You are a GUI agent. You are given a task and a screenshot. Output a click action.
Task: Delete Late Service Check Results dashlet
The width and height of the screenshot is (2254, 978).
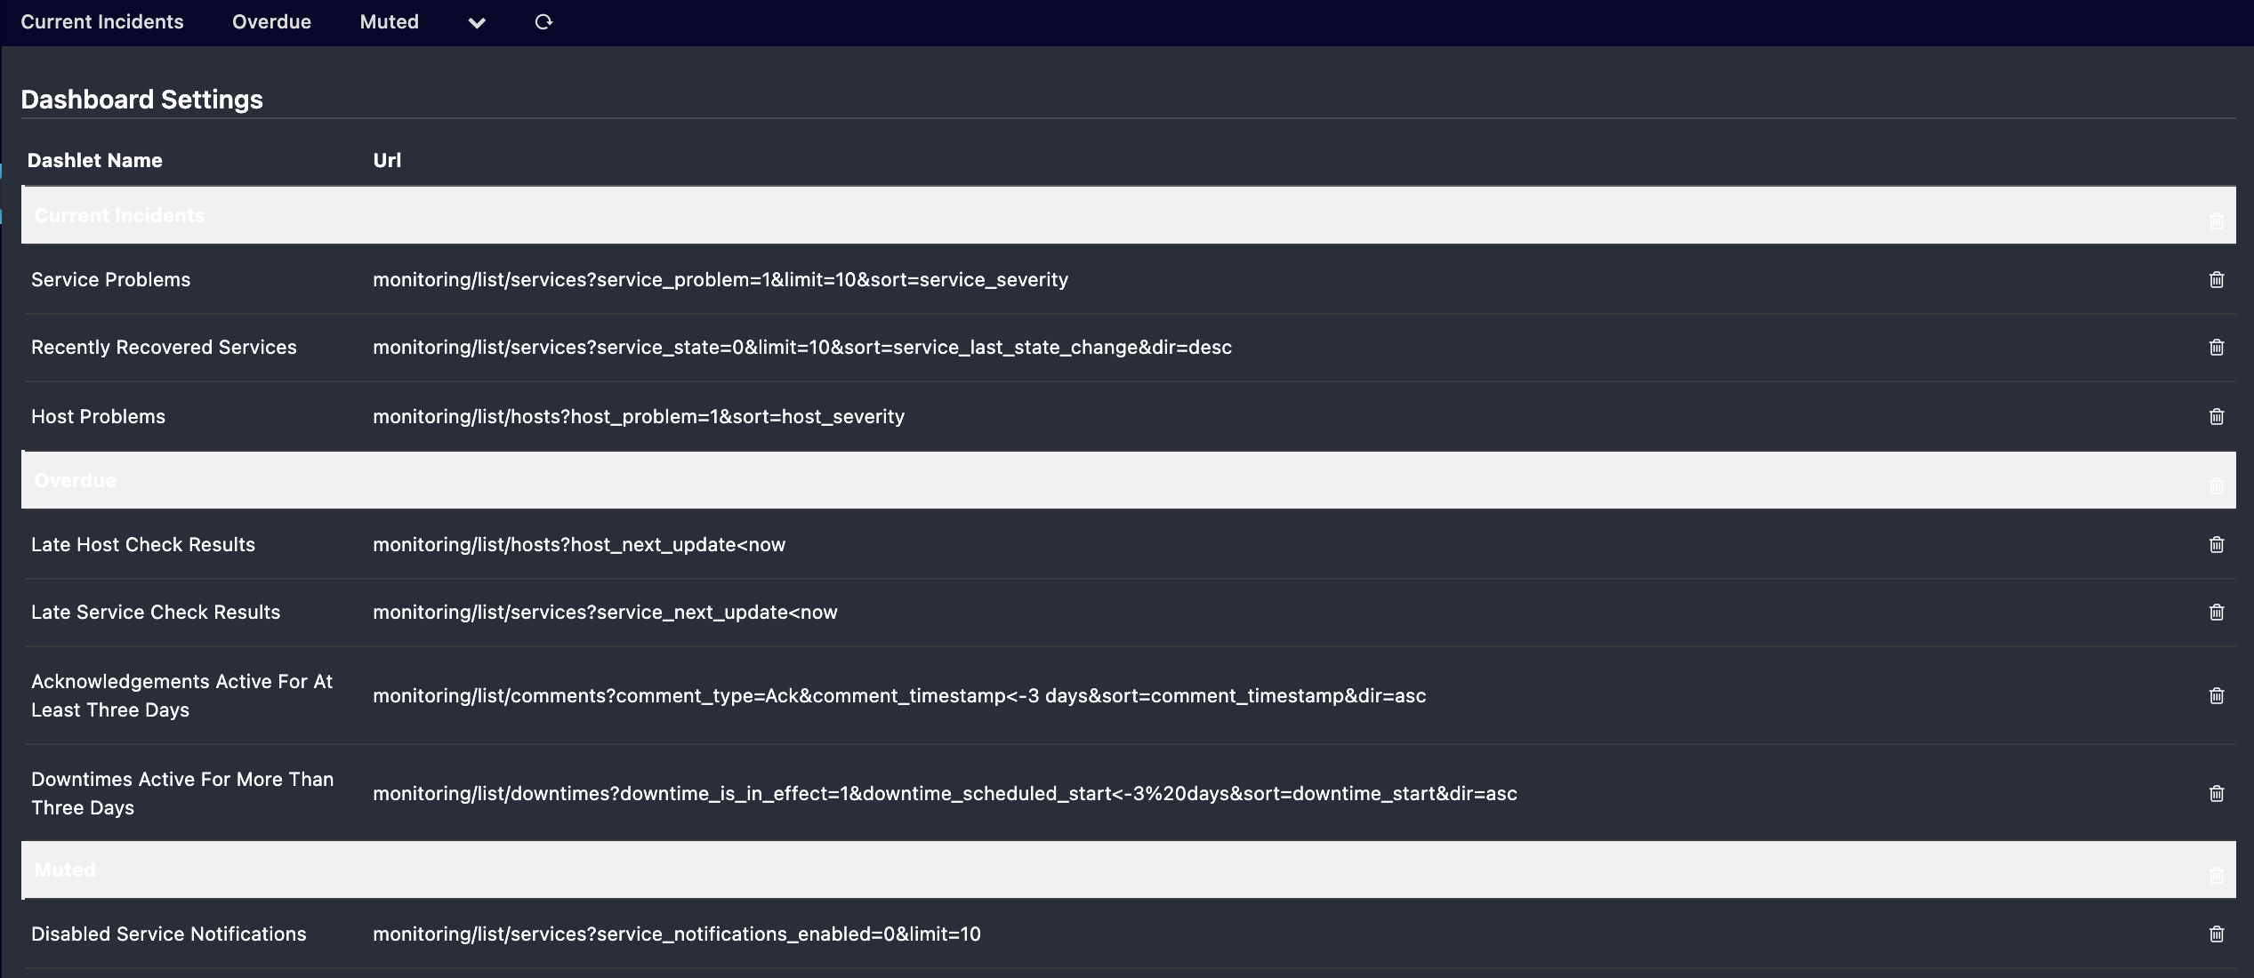[2217, 612]
